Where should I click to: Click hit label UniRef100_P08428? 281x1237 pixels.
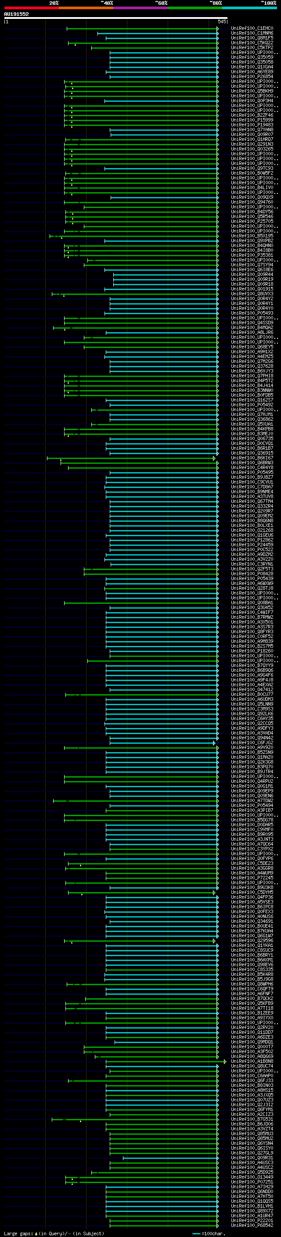pos(252,574)
